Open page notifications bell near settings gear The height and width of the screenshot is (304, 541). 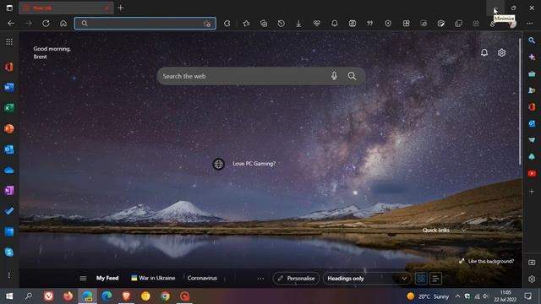point(484,52)
